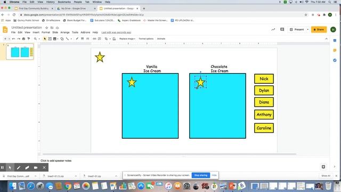
Task: Pause the Screencastify recording
Action: [2, 167]
